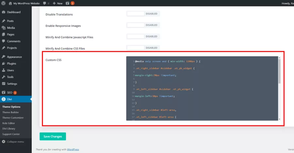Click the Custom CSS editor scrollbar thumb
Screen dimensions: 294x153
[x=279, y=71]
